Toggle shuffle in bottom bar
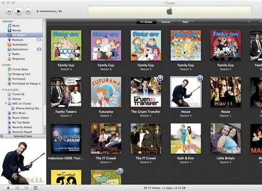The height and width of the screenshot is (191, 262). (x=17, y=188)
